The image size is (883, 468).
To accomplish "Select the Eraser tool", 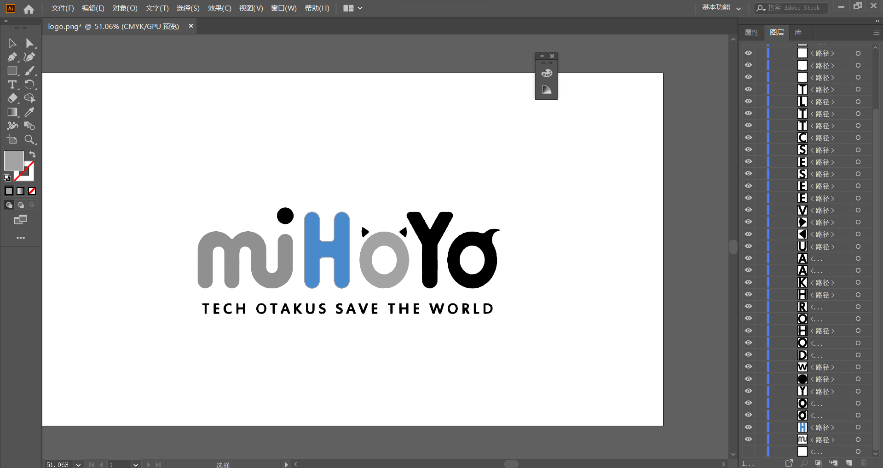I will [12, 98].
